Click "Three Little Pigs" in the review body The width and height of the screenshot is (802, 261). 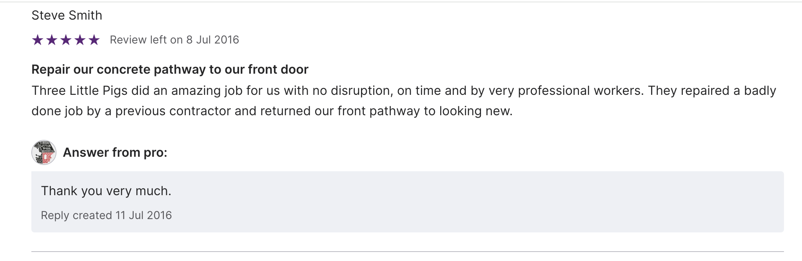[x=79, y=91]
